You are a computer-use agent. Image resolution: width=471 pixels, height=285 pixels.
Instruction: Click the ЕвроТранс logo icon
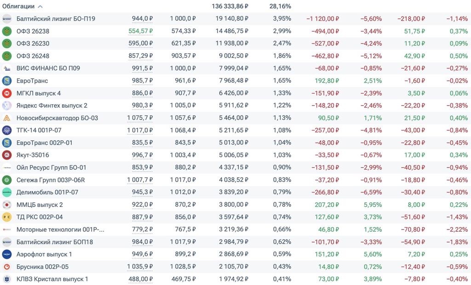7,80
